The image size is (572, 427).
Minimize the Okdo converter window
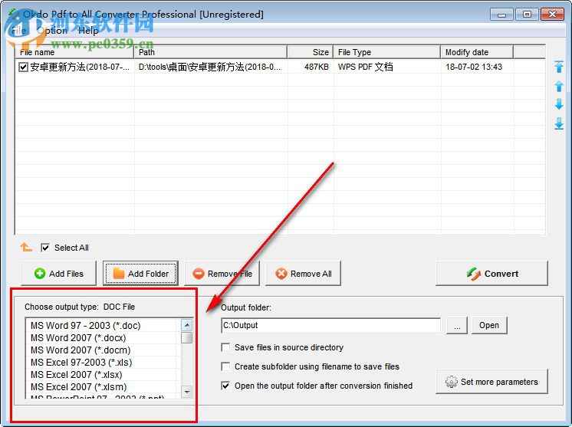coord(501,15)
